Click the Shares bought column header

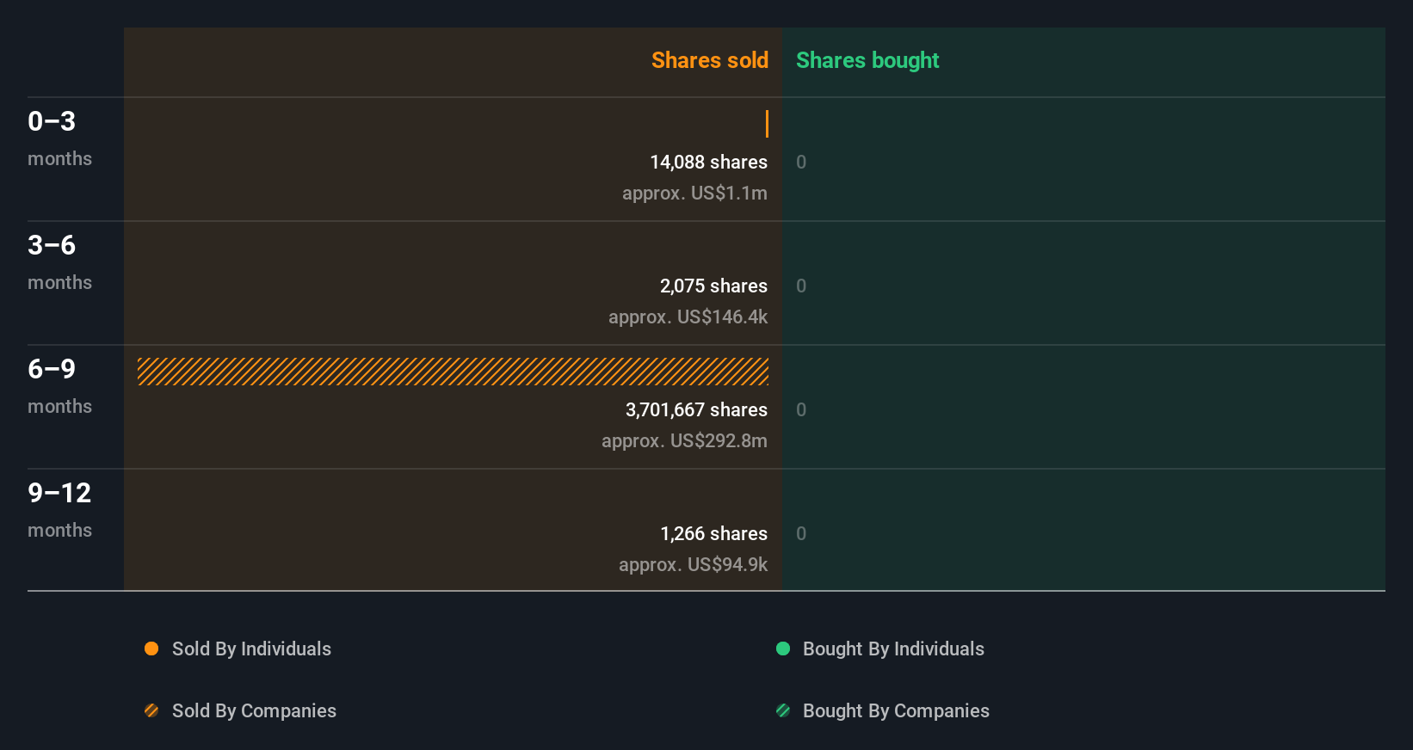point(867,60)
